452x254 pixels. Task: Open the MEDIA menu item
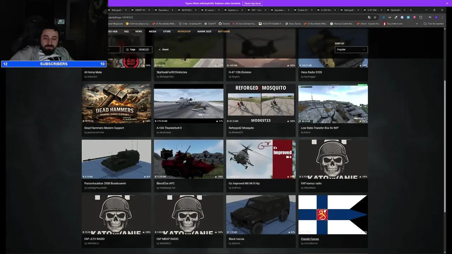(x=153, y=31)
